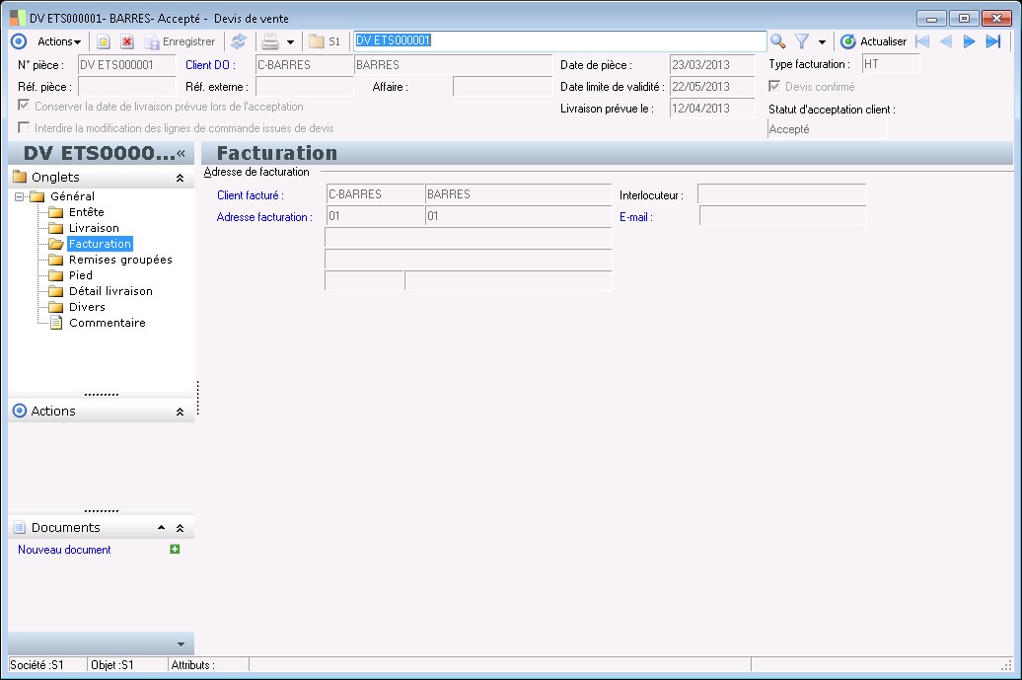Viewport: 1022px width, 680px height.
Task: Open the Remises groupées tree item
Action: (120, 260)
